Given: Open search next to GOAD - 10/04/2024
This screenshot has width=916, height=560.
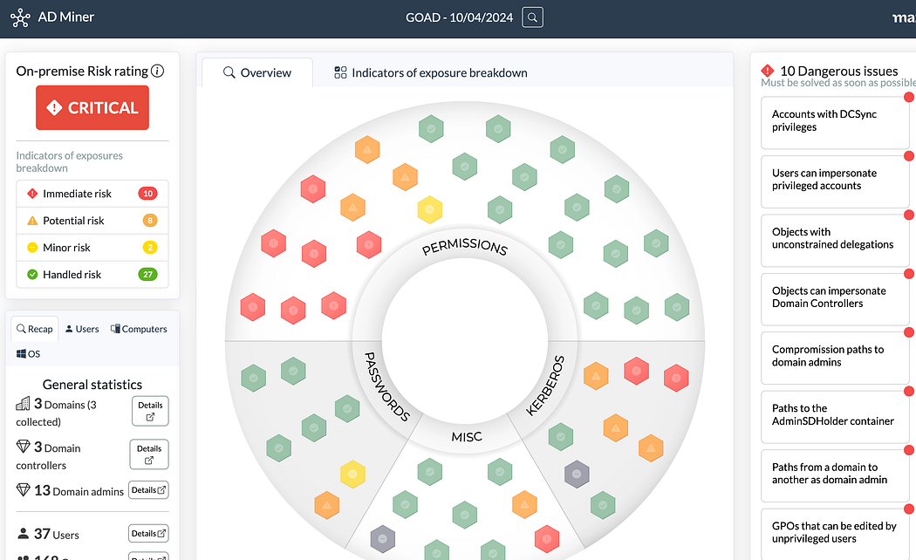Looking at the screenshot, I should [x=532, y=17].
